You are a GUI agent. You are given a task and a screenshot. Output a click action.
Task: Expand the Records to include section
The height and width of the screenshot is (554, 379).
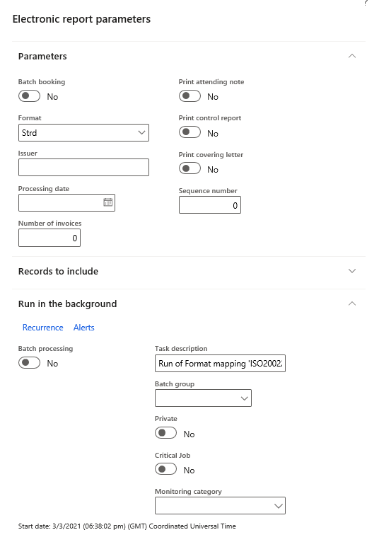pos(352,271)
